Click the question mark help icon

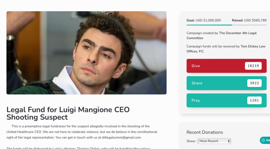pos(263,140)
